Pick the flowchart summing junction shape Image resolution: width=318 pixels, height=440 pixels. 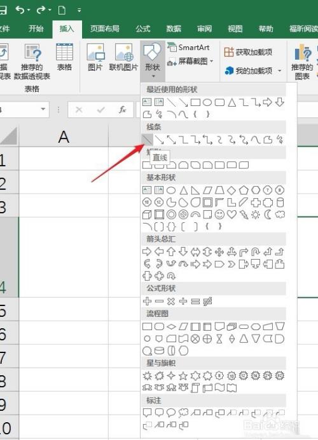(195, 339)
